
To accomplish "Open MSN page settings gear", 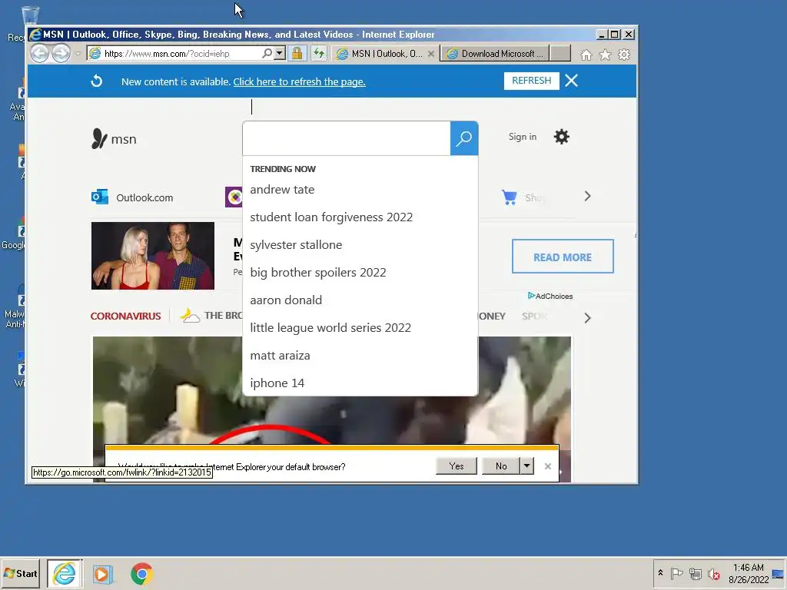I will click(561, 137).
